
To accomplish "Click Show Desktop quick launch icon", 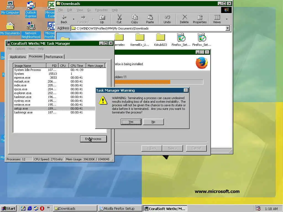I will [23, 208].
